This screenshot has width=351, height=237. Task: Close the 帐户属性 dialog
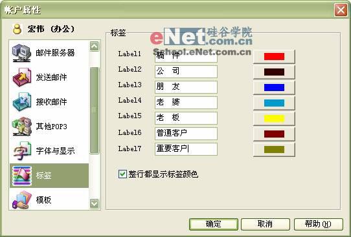point(341,10)
